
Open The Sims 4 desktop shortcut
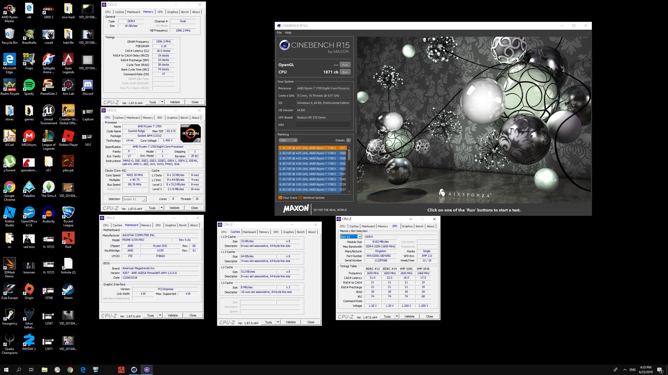[49, 189]
